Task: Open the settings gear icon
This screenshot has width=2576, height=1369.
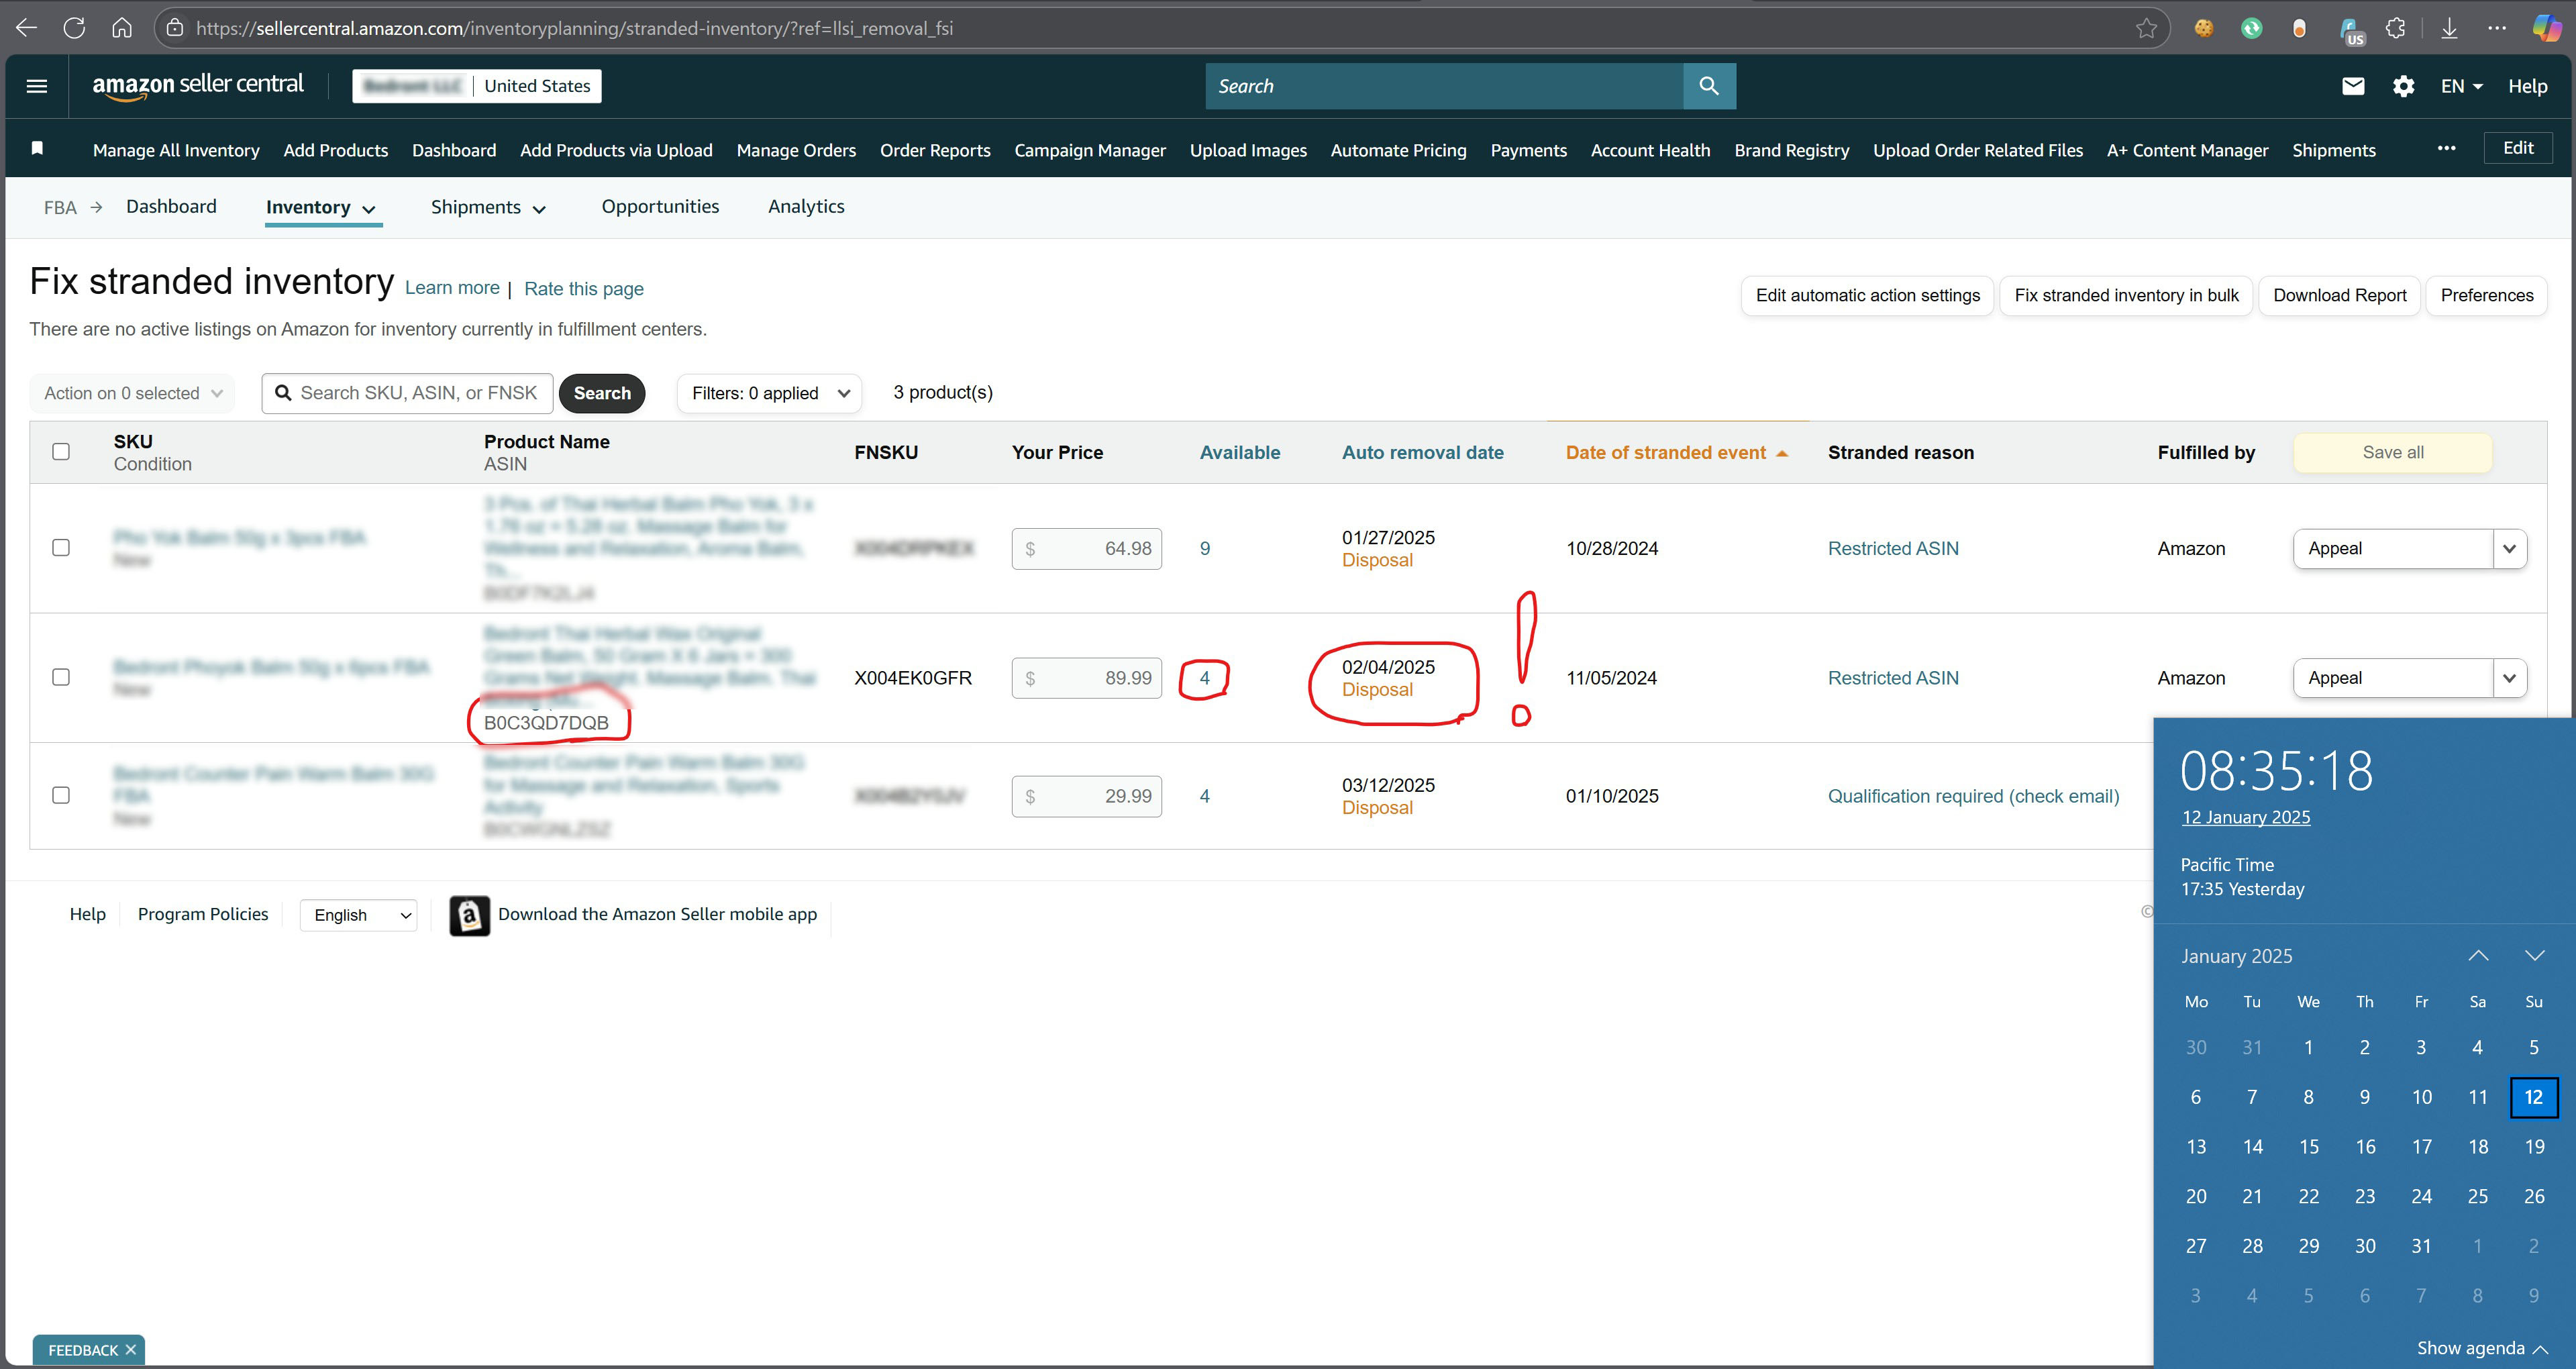Action: 2404,86
